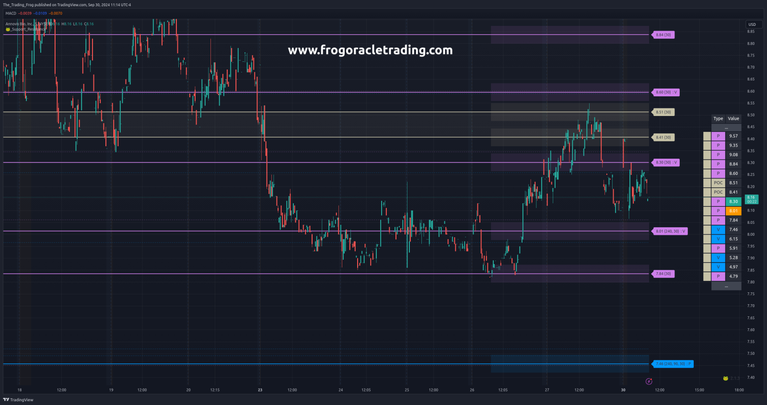Click the 8.51 (30) POC level label
This screenshot has height=405, width=767.
(663, 112)
